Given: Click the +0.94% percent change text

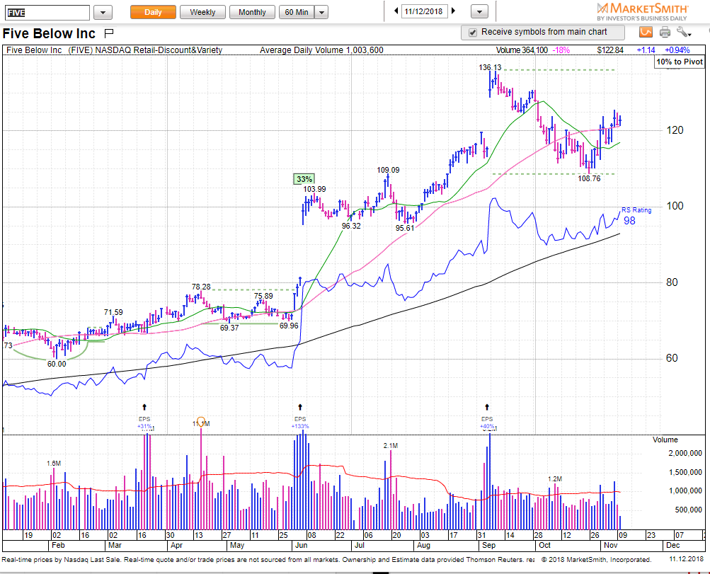Looking at the screenshot, I should pos(677,50).
